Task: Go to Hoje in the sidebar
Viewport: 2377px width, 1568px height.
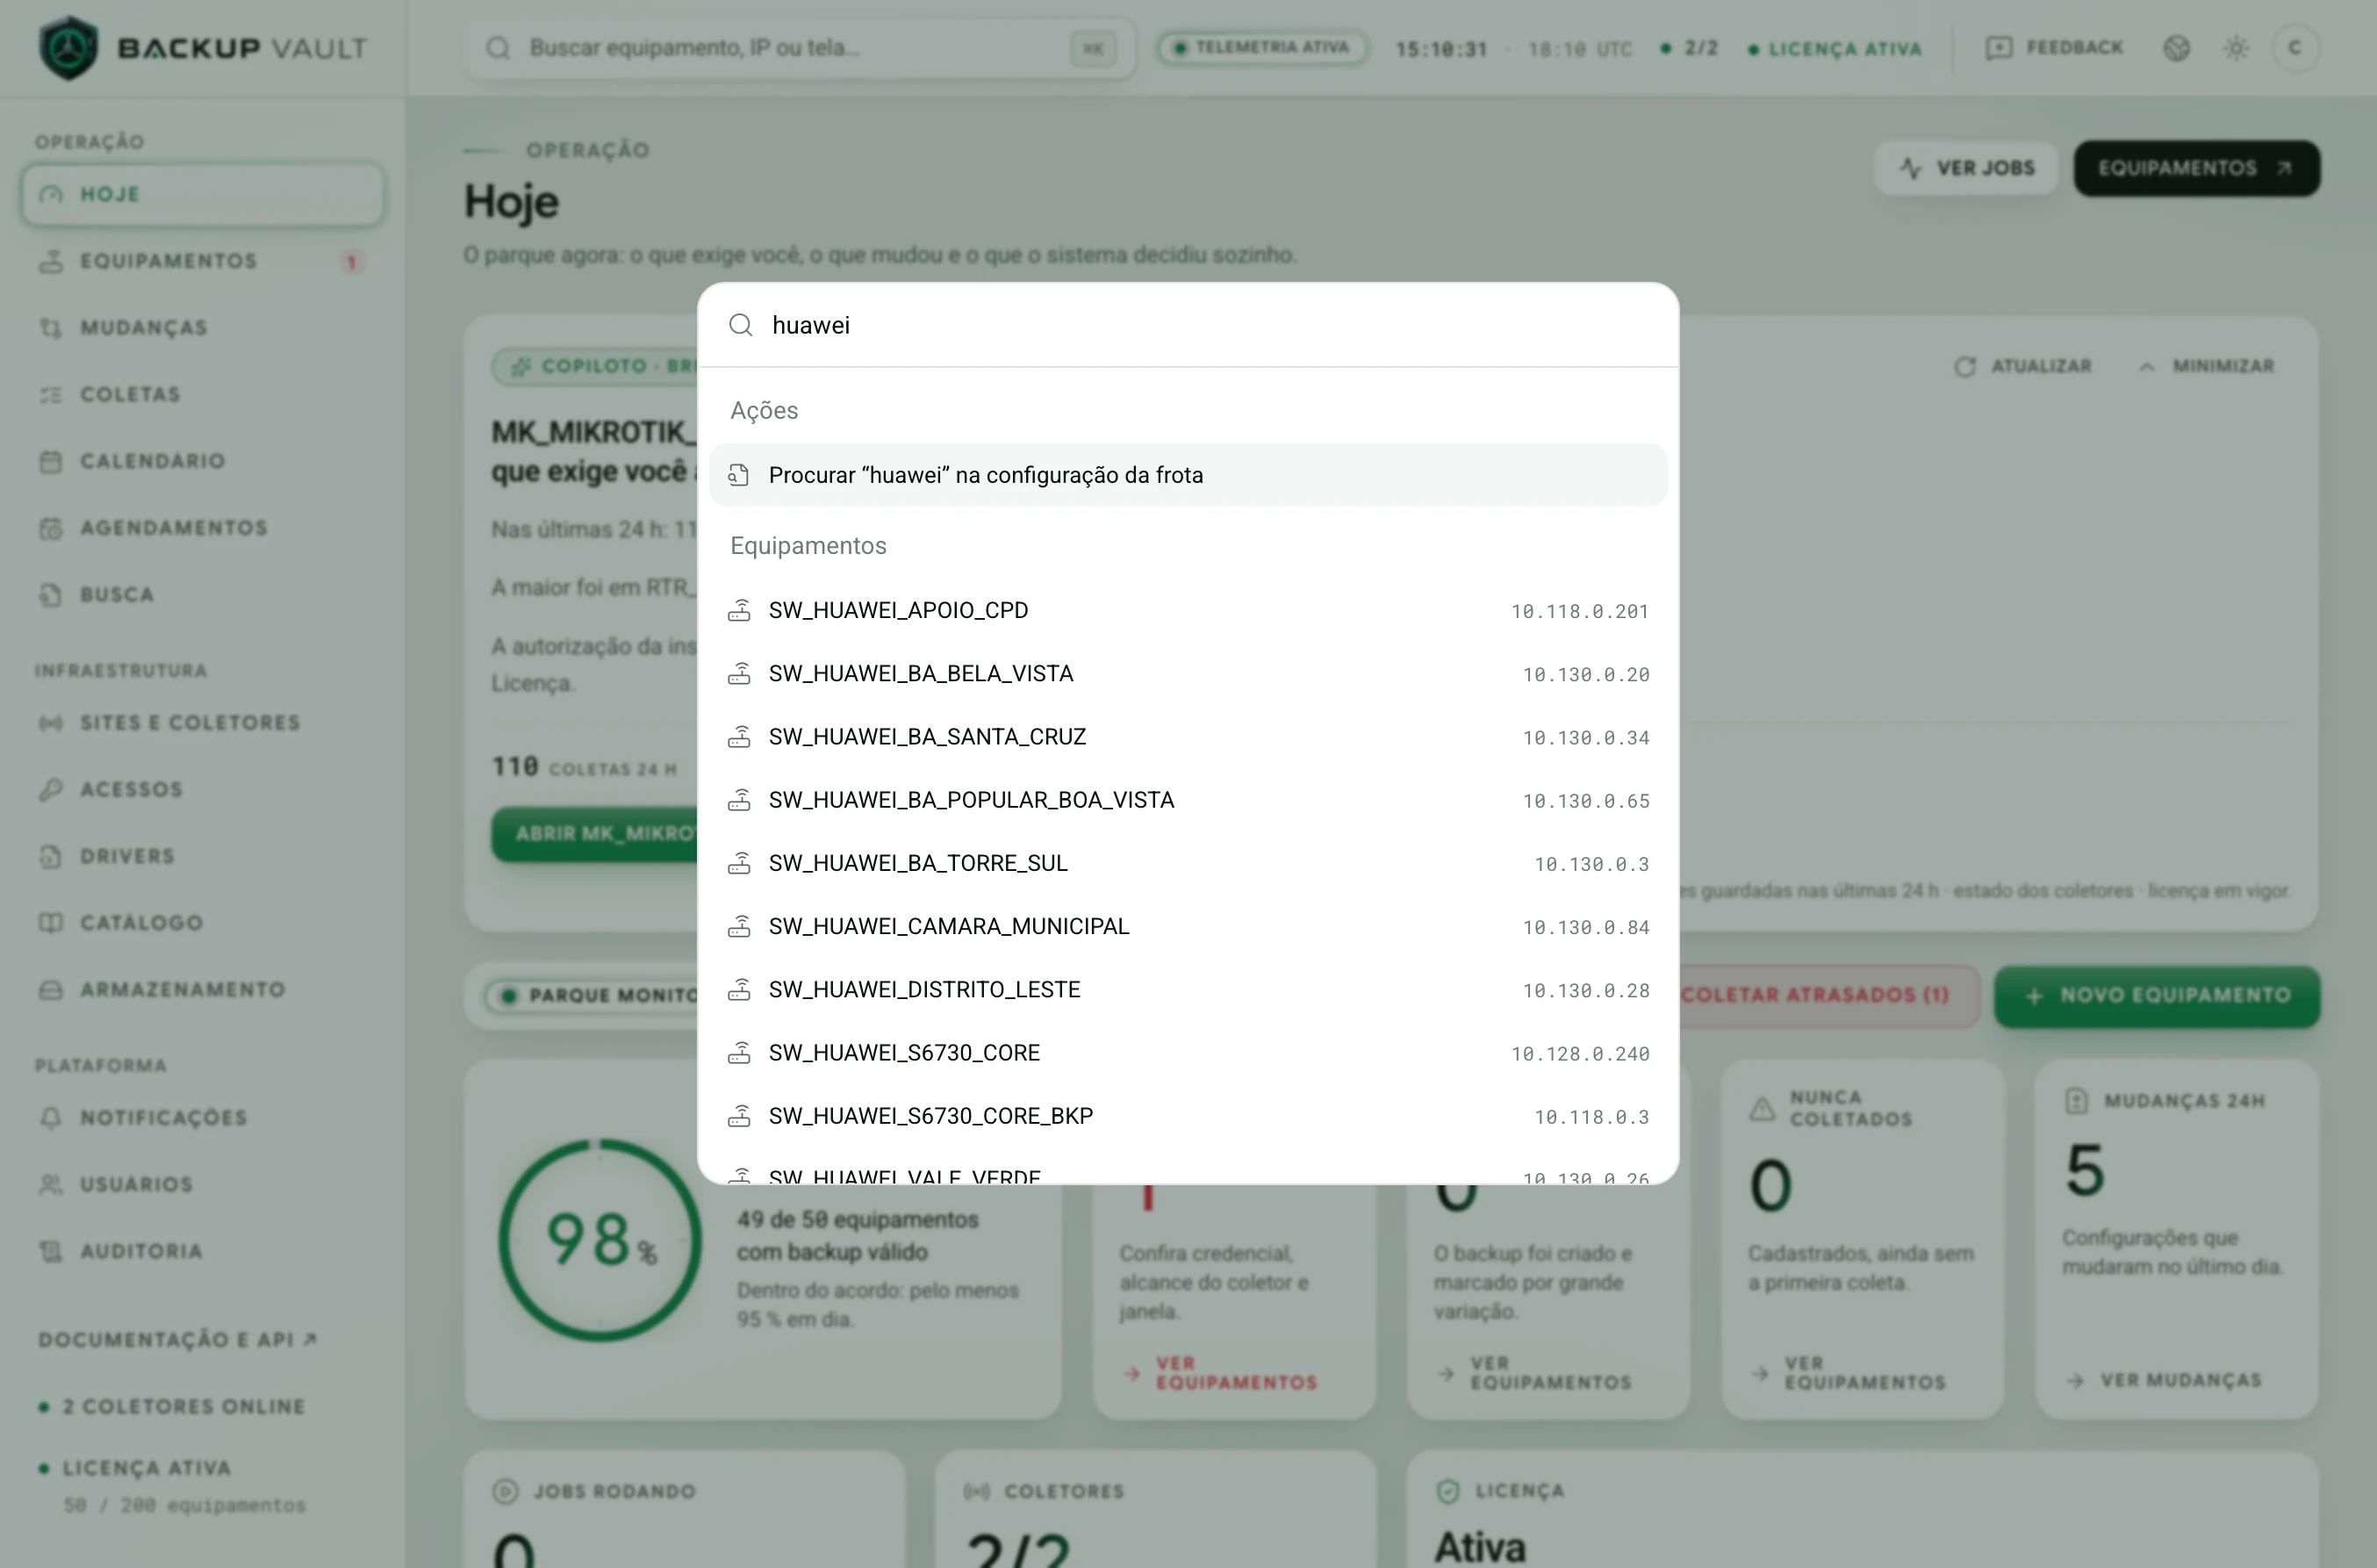Action: pyautogui.click(x=202, y=194)
